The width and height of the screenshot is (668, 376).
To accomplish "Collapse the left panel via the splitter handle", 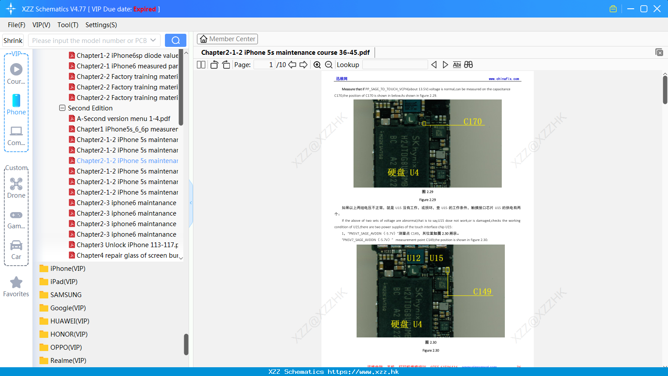I will coord(191,203).
